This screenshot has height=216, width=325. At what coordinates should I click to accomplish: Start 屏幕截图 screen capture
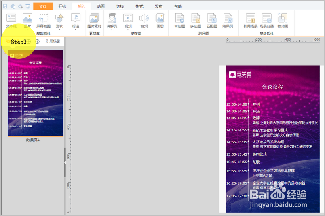(44, 21)
